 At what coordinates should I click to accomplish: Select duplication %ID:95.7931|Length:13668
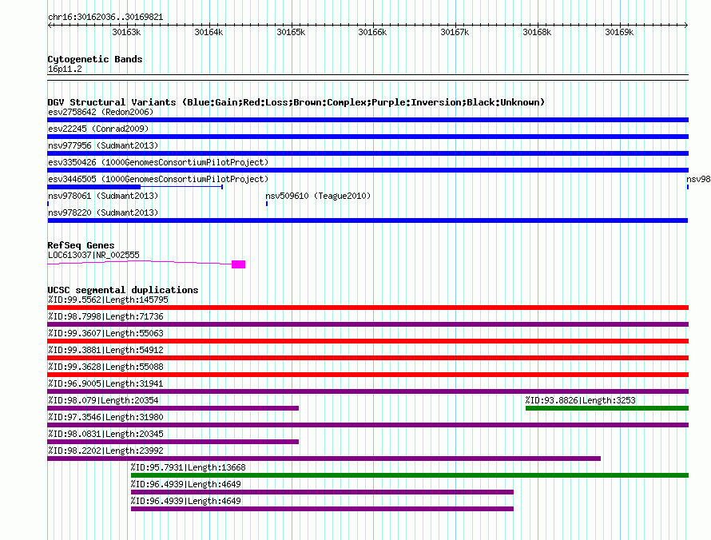point(189,467)
